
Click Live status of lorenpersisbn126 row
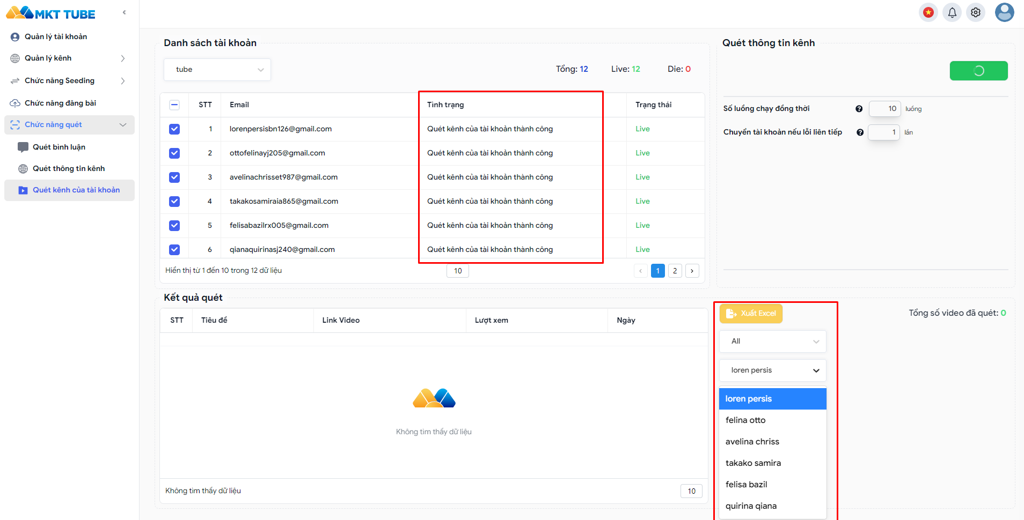(x=643, y=129)
